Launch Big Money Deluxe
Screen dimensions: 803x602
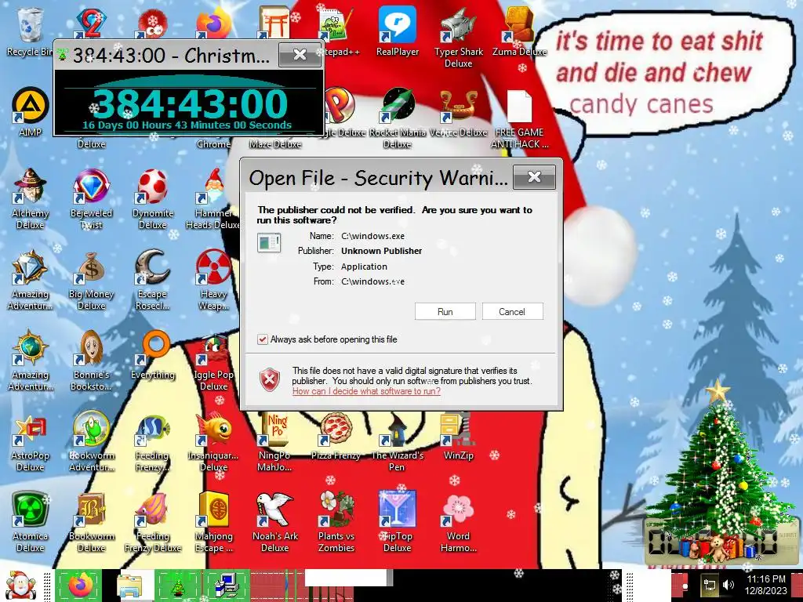pyautogui.click(x=91, y=280)
